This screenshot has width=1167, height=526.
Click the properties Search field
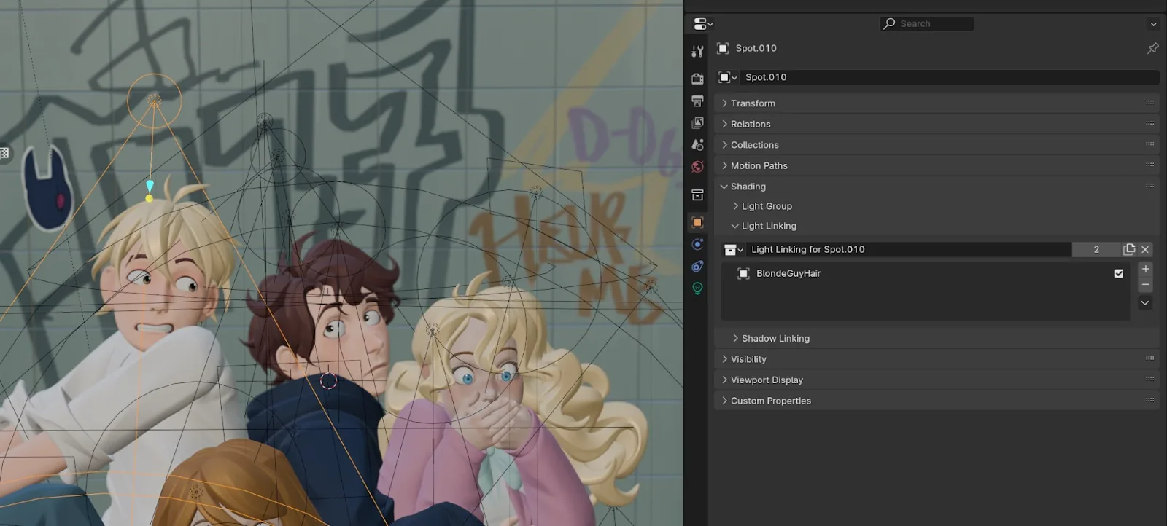(x=926, y=24)
